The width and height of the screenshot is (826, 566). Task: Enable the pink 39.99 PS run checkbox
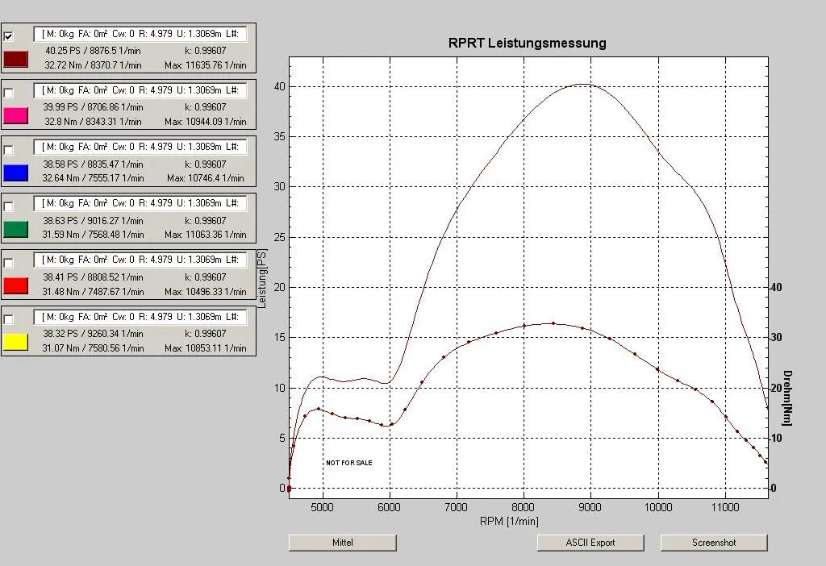[x=8, y=93]
